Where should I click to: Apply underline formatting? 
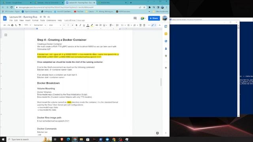click(x=84, y=25)
